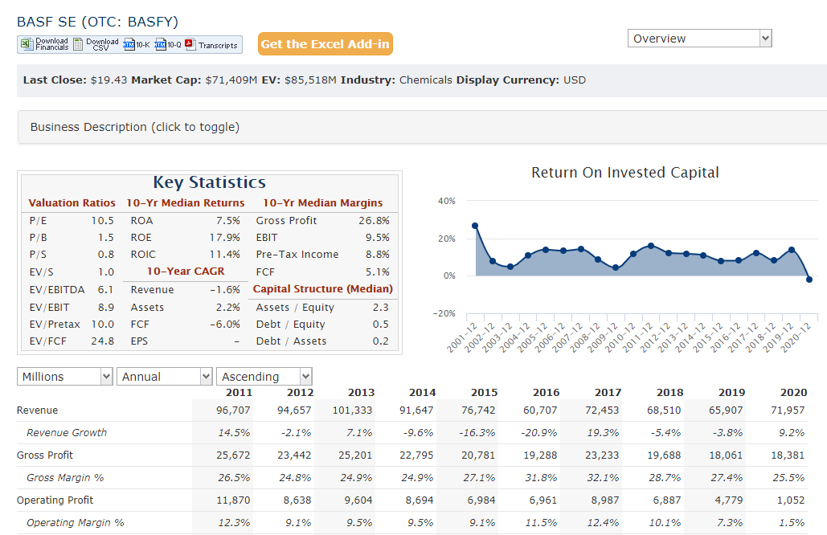Click the Display Currency value USD

[x=575, y=80]
